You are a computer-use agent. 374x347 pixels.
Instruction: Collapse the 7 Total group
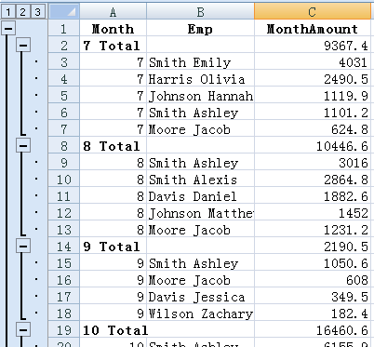[23, 46]
